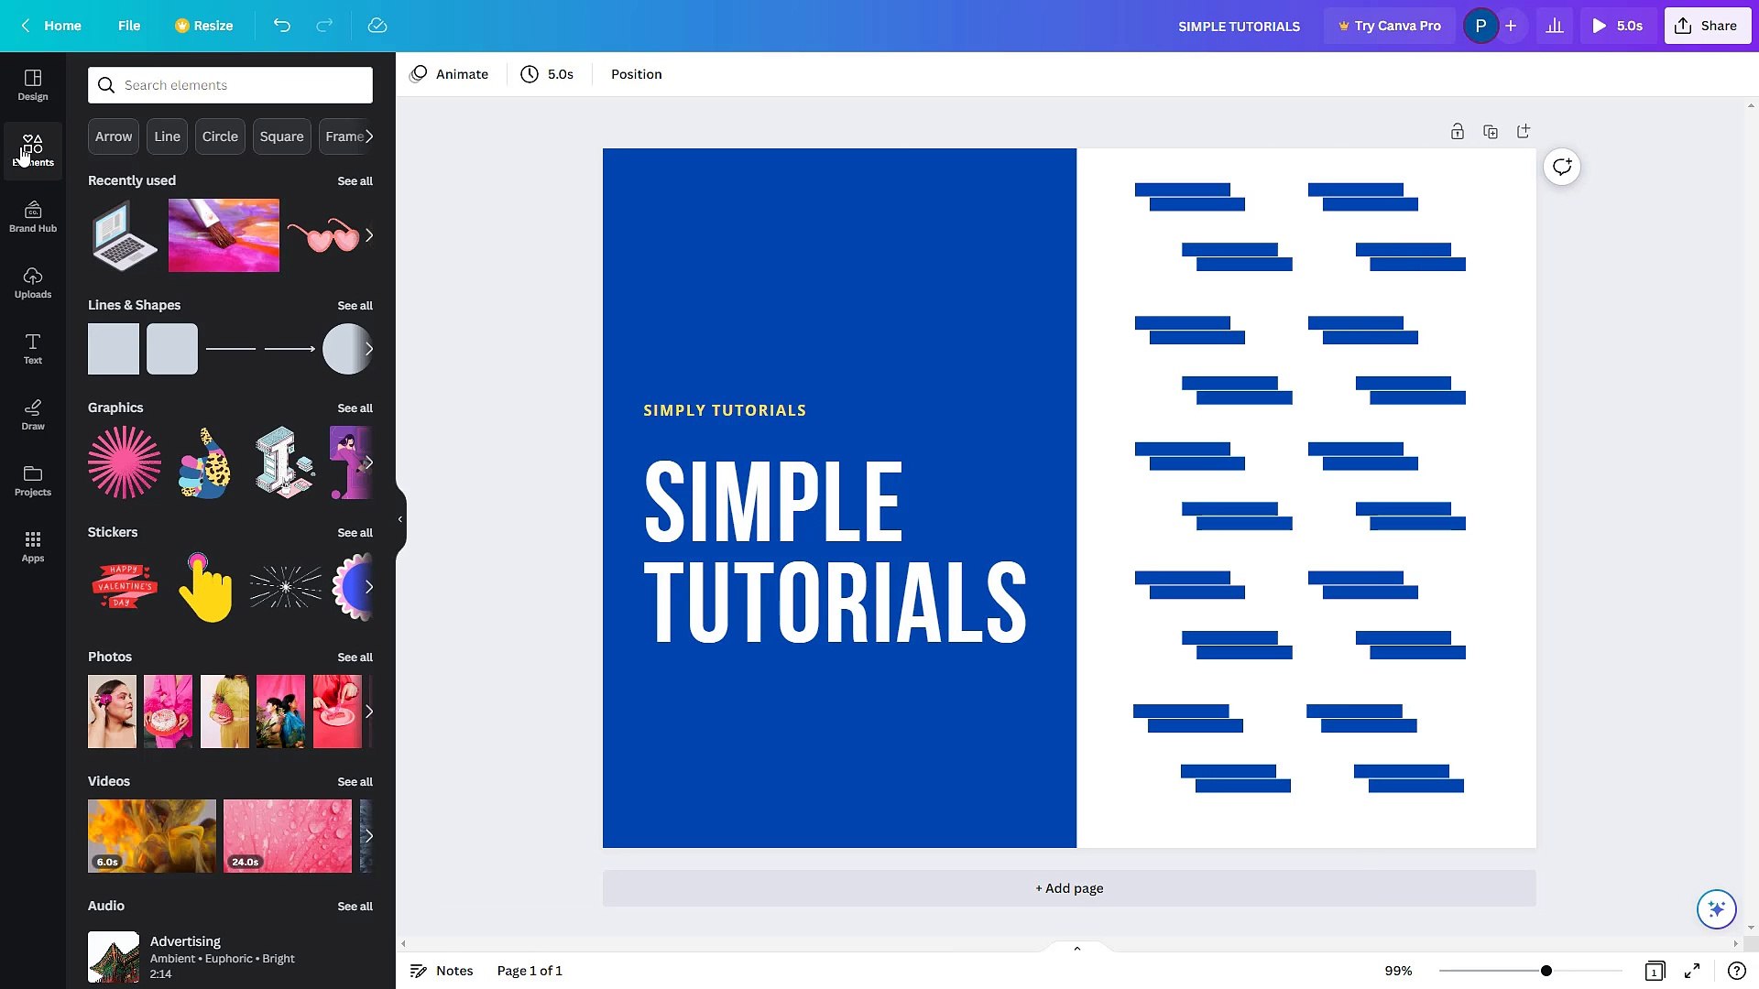The image size is (1759, 989).
Task: Toggle full screen presentation view
Action: coord(1691,970)
